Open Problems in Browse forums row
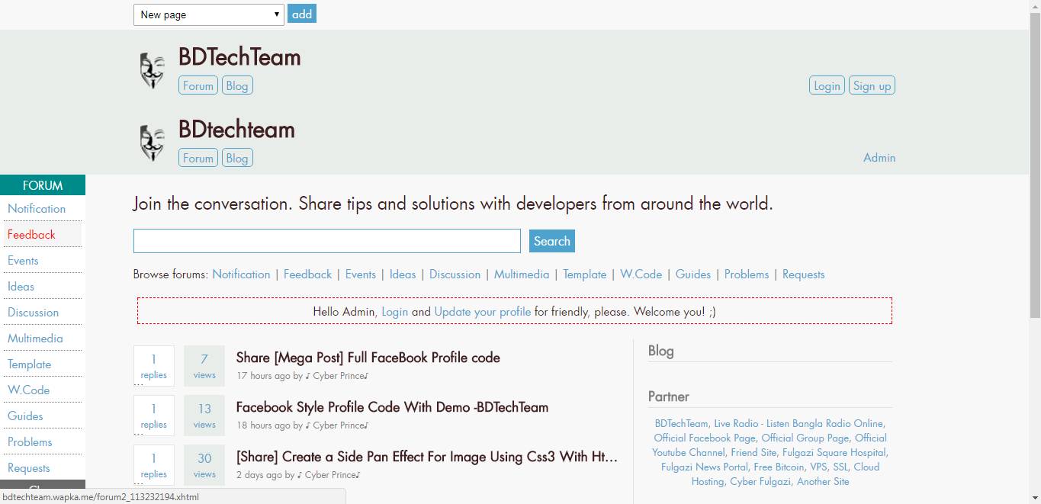 click(747, 274)
